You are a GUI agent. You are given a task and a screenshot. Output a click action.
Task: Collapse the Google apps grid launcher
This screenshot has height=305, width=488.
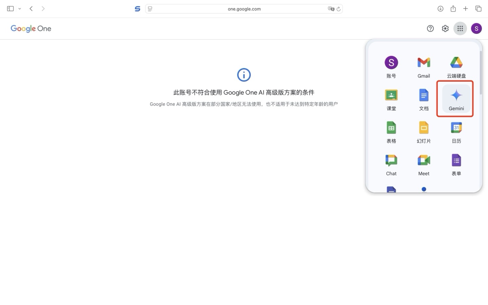(460, 29)
